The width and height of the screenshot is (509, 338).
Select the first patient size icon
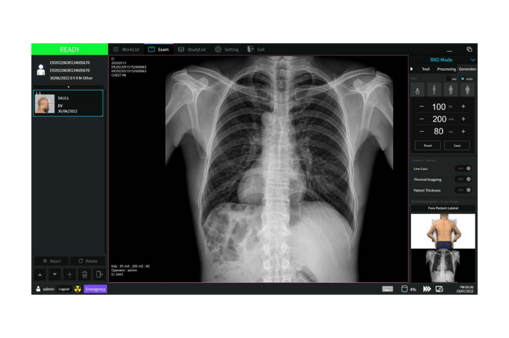[419, 90]
